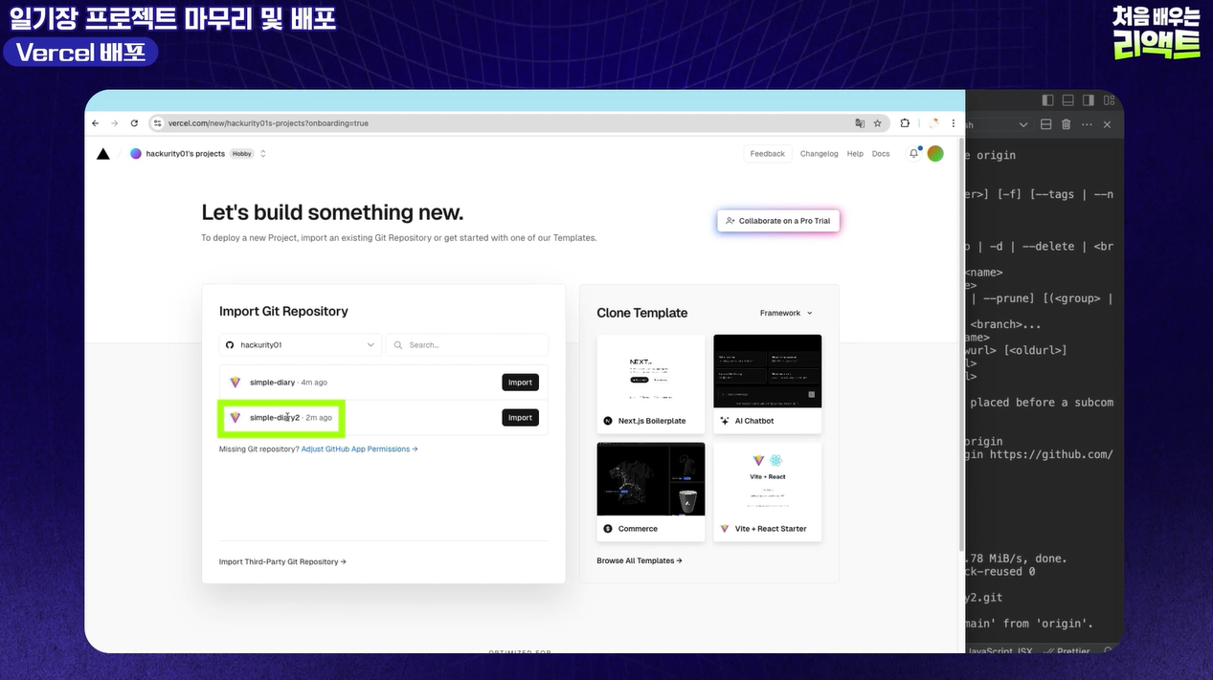The width and height of the screenshot is (1213, 680).
Task: Click the AI Chatbot label
Action: tap(754, 421)
